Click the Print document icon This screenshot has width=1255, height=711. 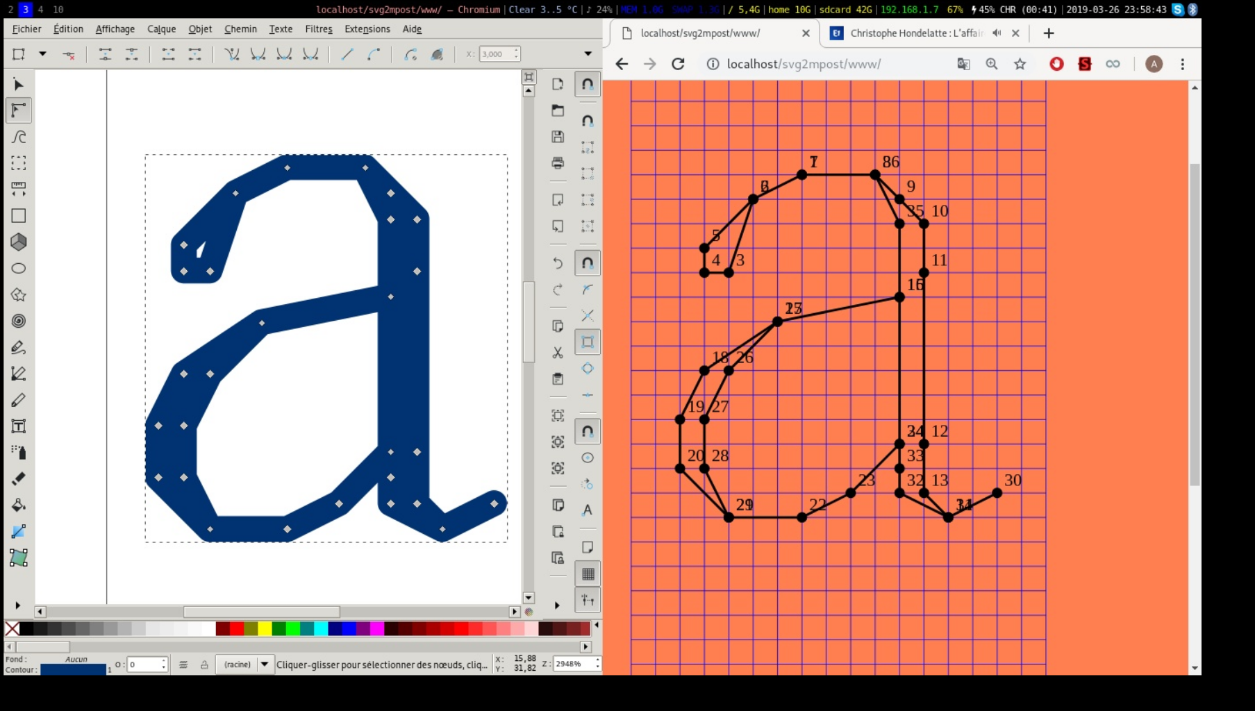click(x=558, y=163)
